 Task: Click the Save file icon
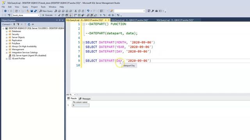point(32,11)
